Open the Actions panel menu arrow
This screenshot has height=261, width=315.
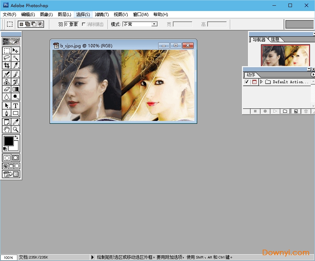click(313, 75)
